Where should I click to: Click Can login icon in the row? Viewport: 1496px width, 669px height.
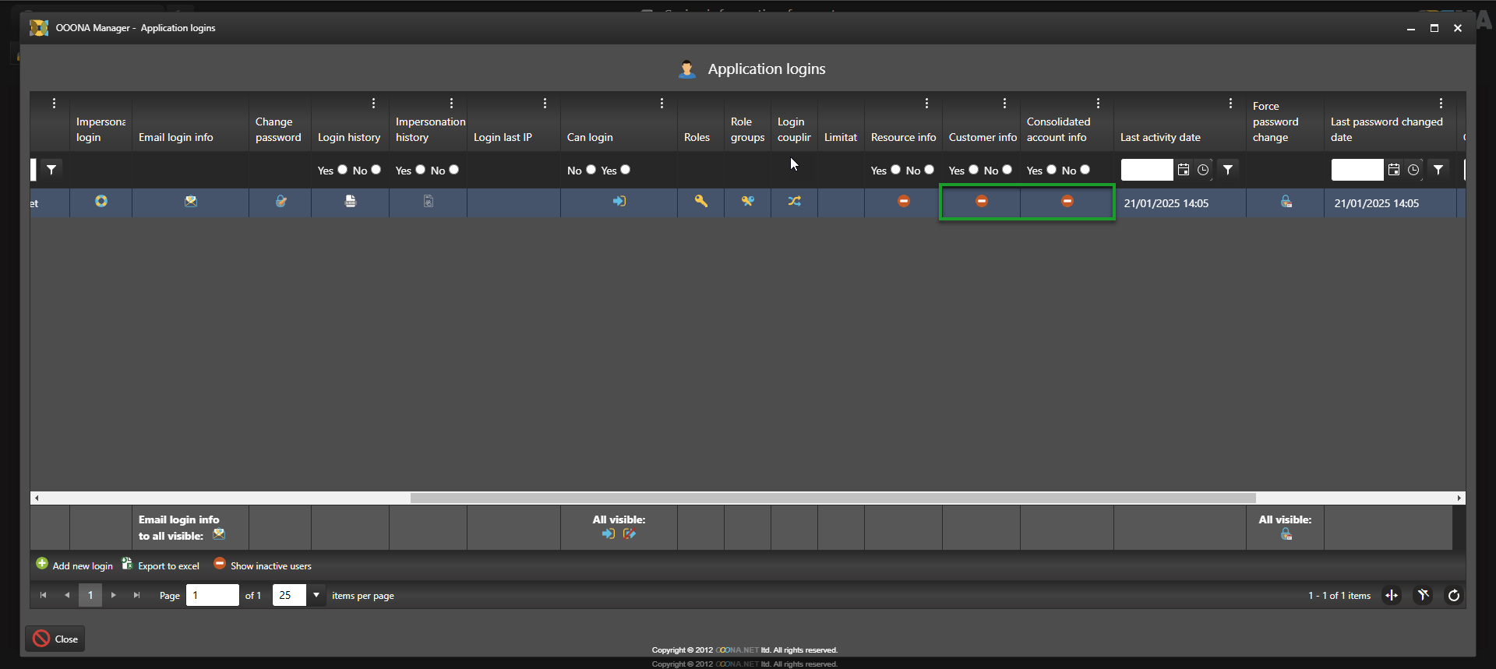pyautogui.click(x=619, y=202)
